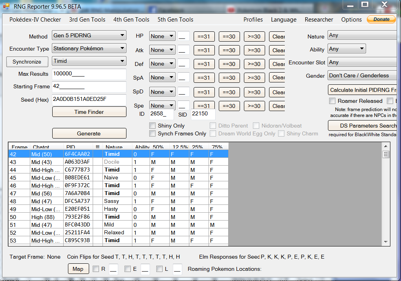401x281 pixels.
Task: Open the 3rd Gen Tools menu
Action: (x=87, y=20)
